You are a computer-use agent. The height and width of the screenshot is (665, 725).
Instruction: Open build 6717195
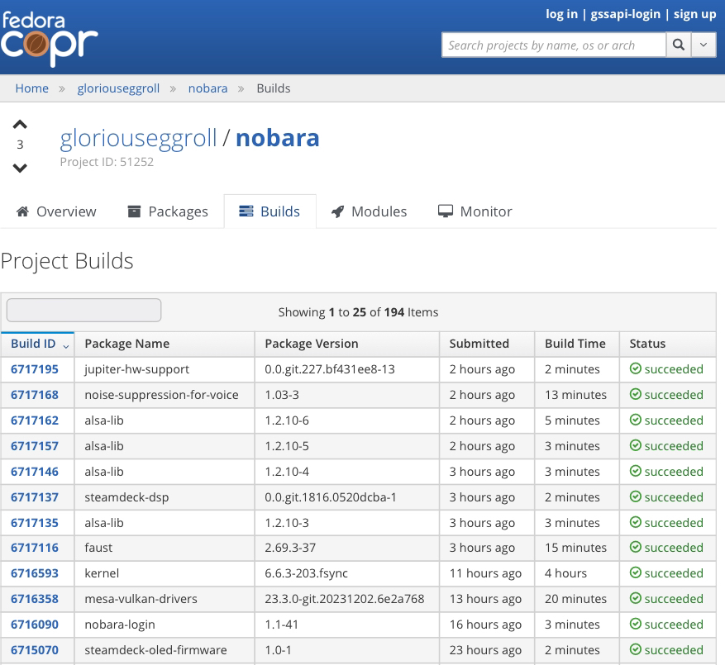click(35, 369)
